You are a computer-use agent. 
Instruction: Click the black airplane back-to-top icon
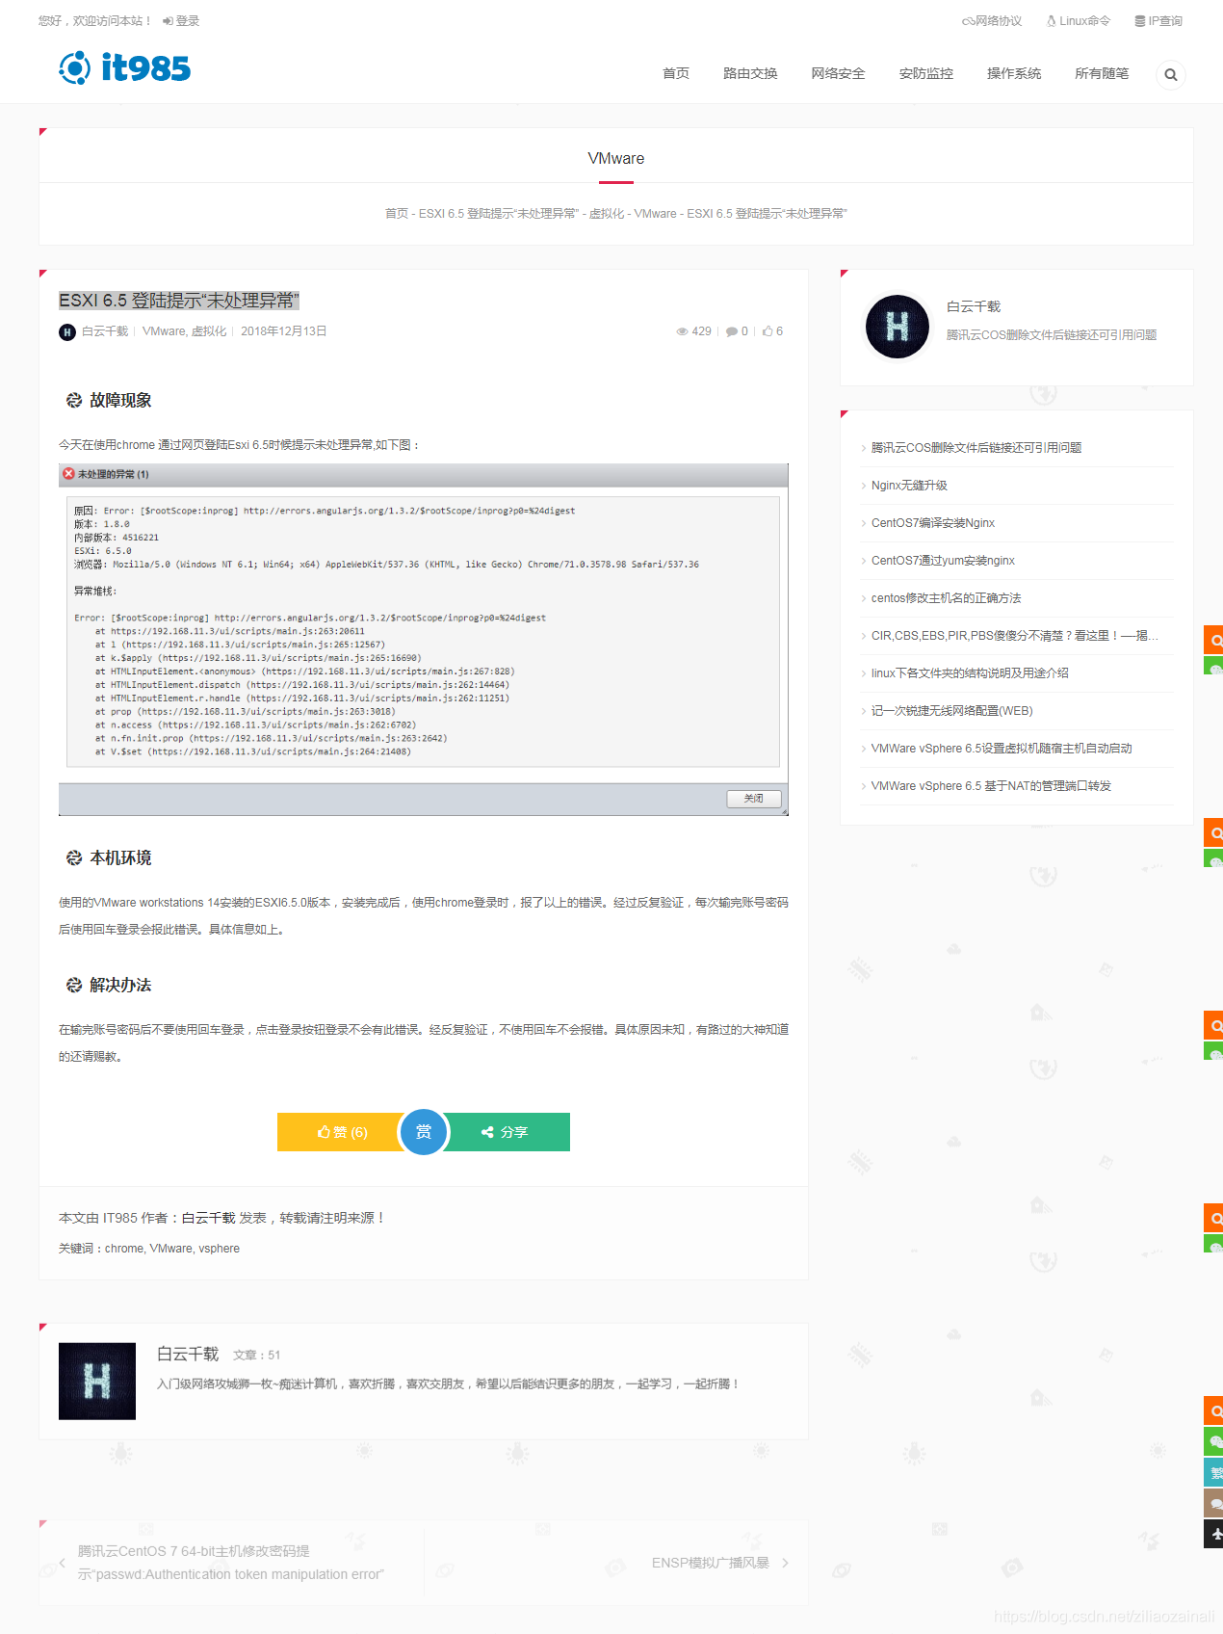[x=1213, y=1534]
